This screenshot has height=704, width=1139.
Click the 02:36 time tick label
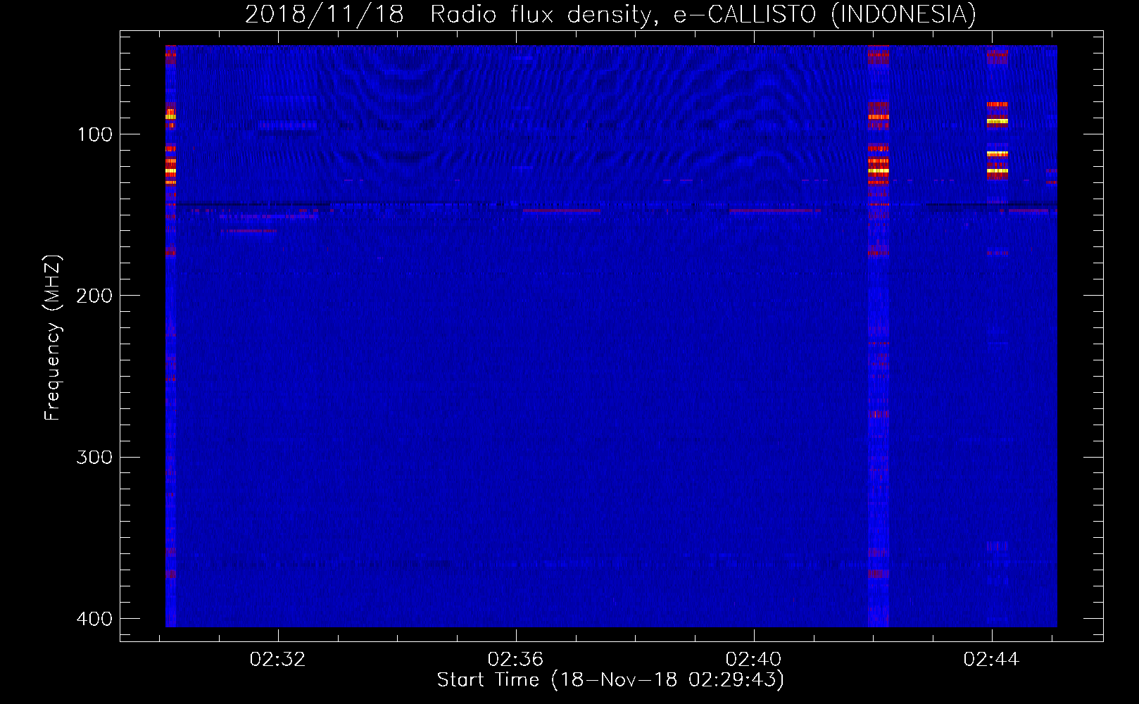(516, 660)
